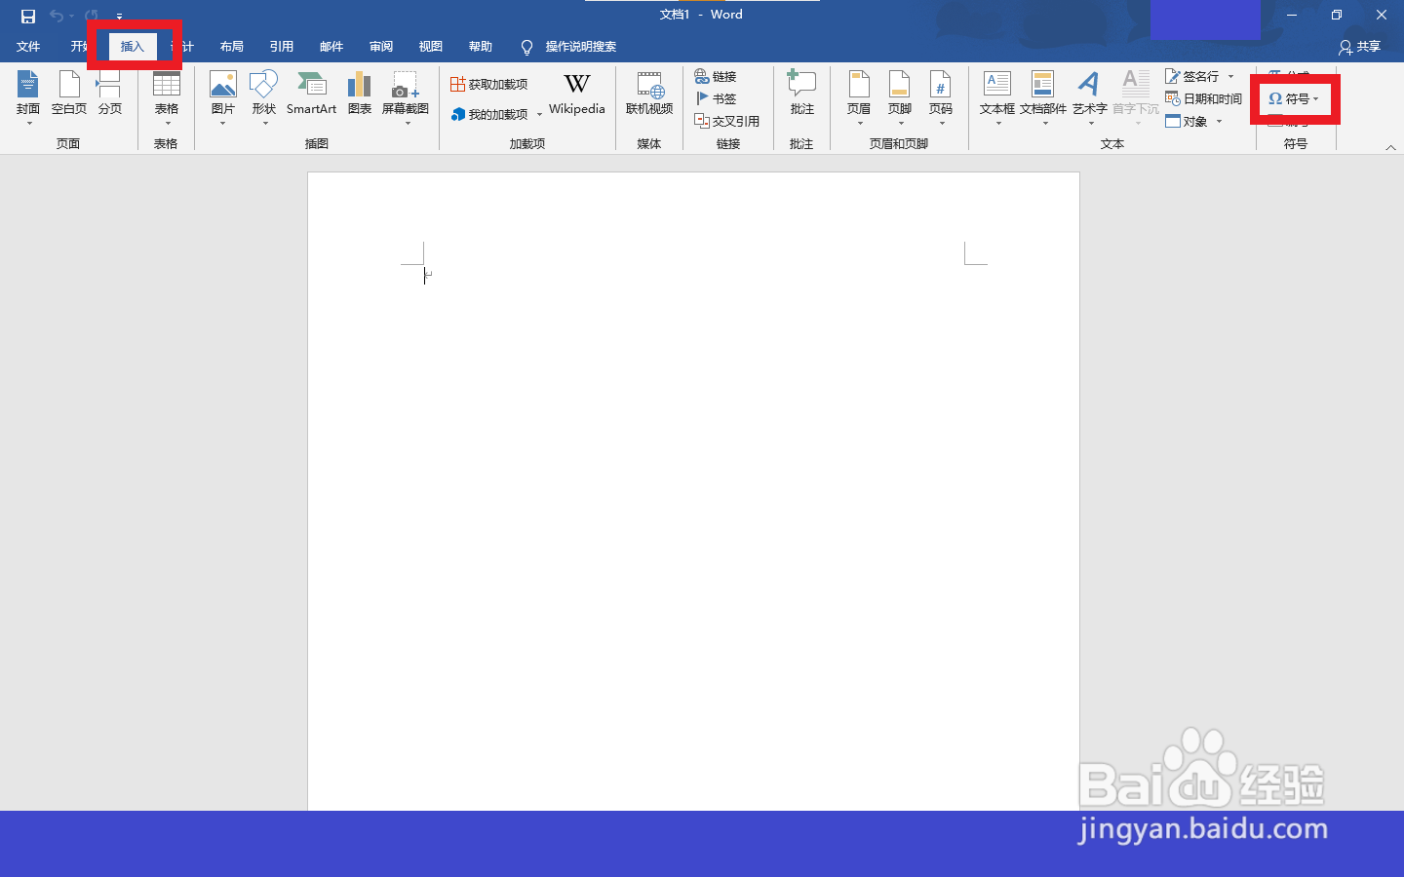Image resolution: width=1404 pixels, height=877 pixels.
Task: Minimize the Word window
Action: [1292, 15]
